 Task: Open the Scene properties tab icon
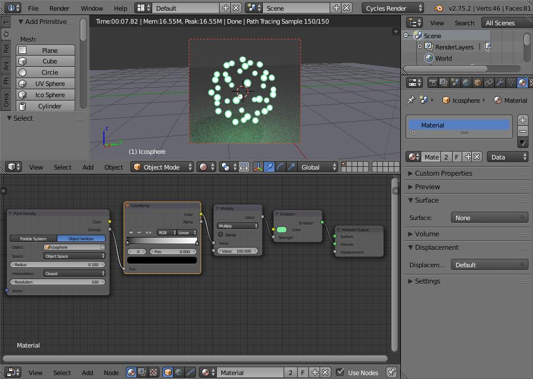point(455,83)
